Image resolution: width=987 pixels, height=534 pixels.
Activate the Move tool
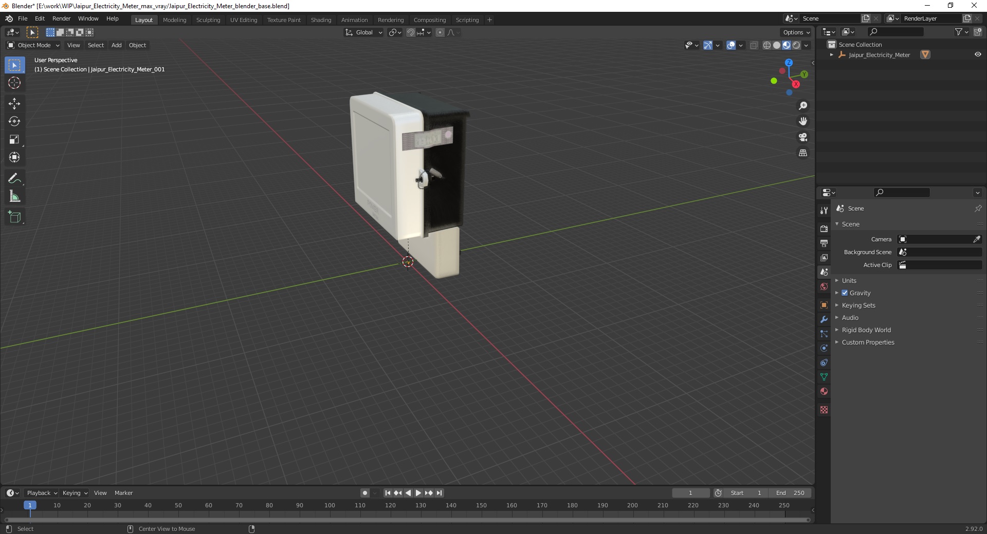tap(14, 104)
